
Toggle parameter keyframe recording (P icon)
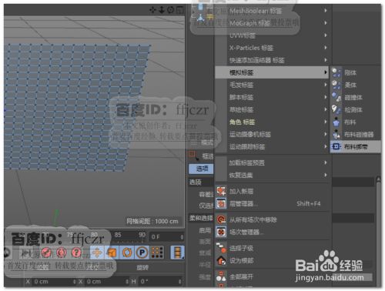[x=142, y=253]
